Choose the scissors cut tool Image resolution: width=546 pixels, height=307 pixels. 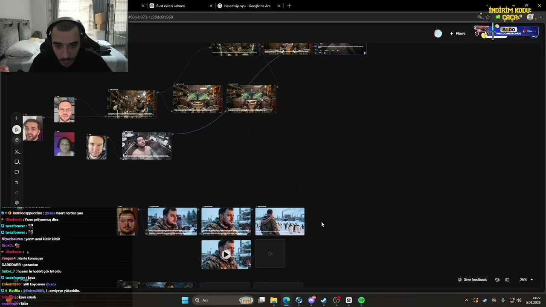[x=17, y=152]
